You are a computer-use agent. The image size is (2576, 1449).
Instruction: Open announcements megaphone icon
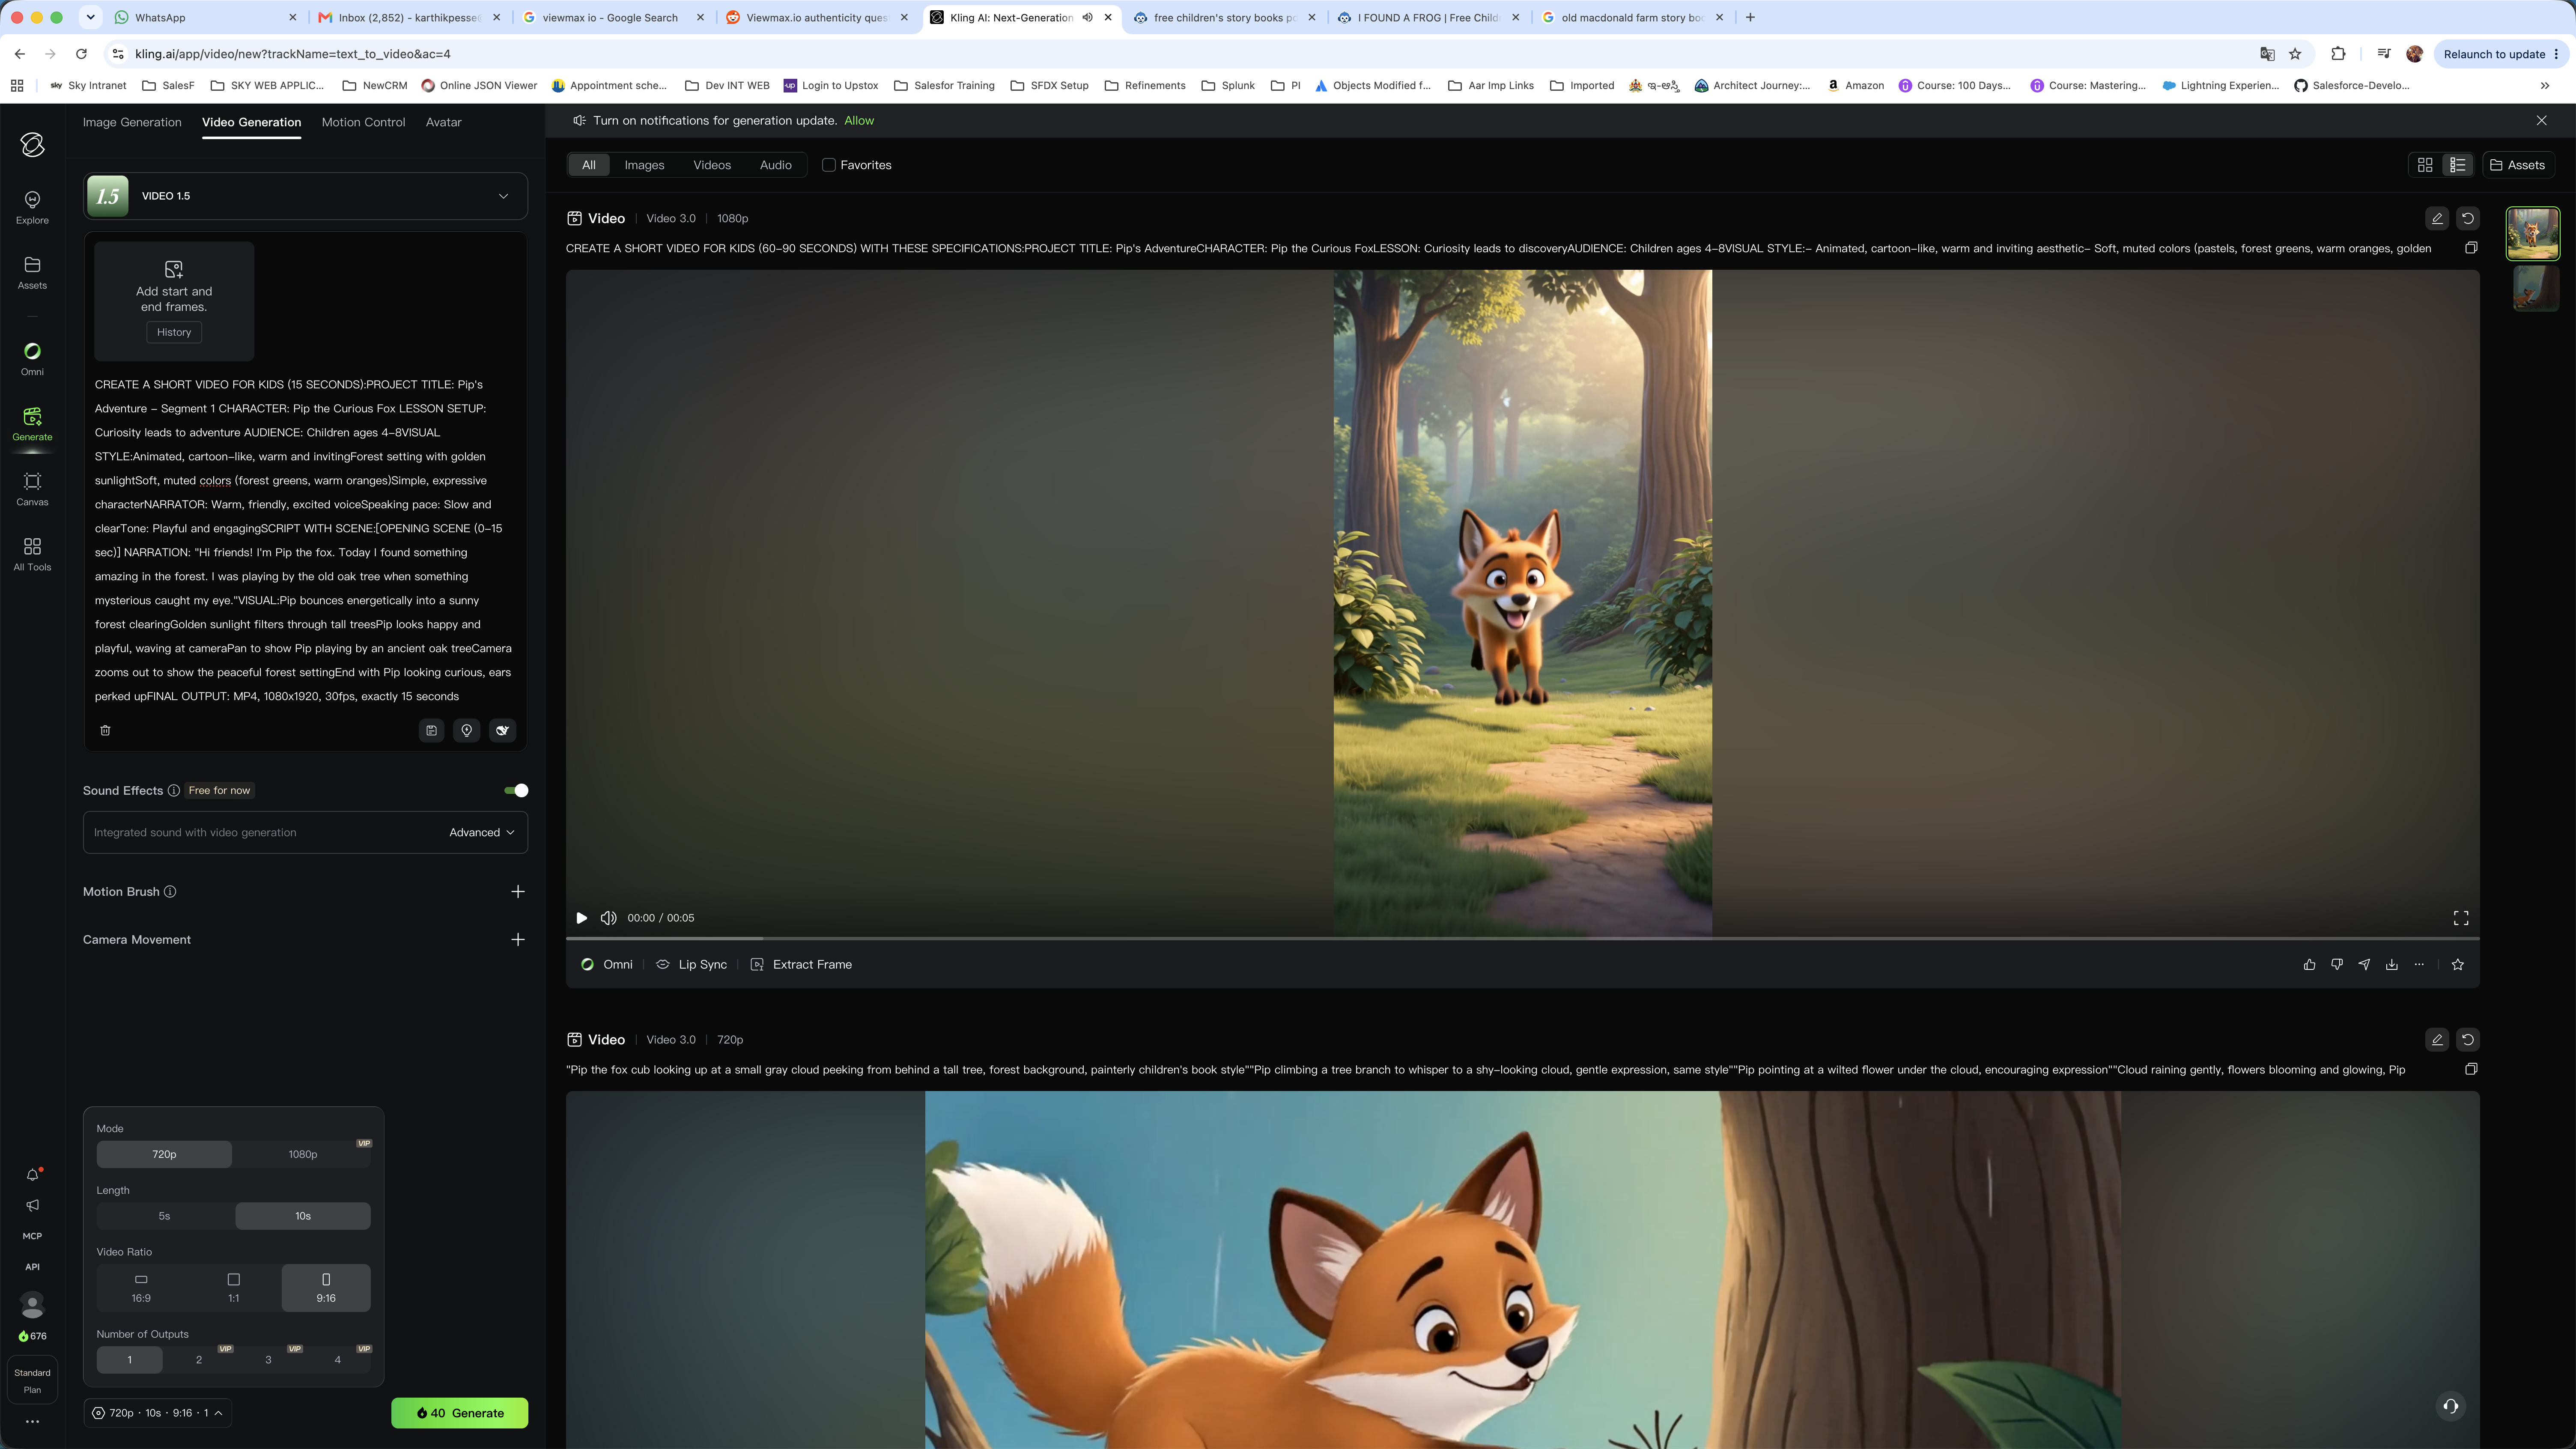pos(32,1206)
